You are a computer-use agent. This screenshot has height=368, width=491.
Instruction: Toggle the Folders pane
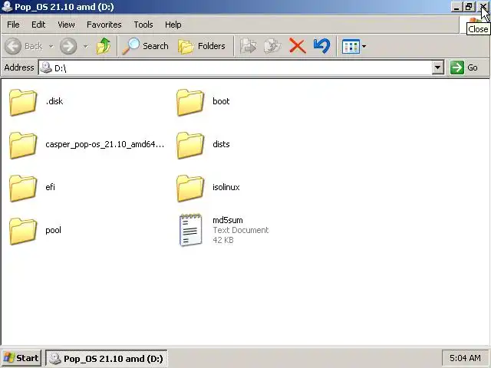201,46
